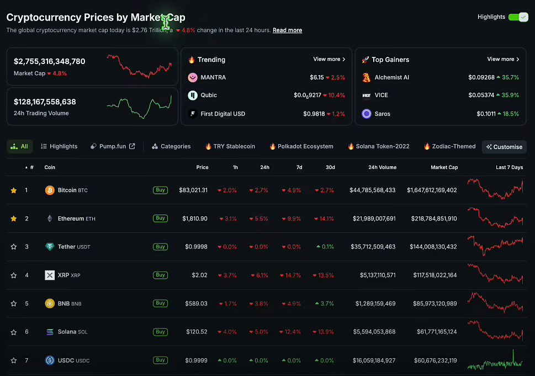Click the Alchemist AI icon in Top Gainers

pos(366,77)
